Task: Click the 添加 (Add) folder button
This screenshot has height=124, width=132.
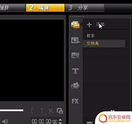Action: click(100, 24)
